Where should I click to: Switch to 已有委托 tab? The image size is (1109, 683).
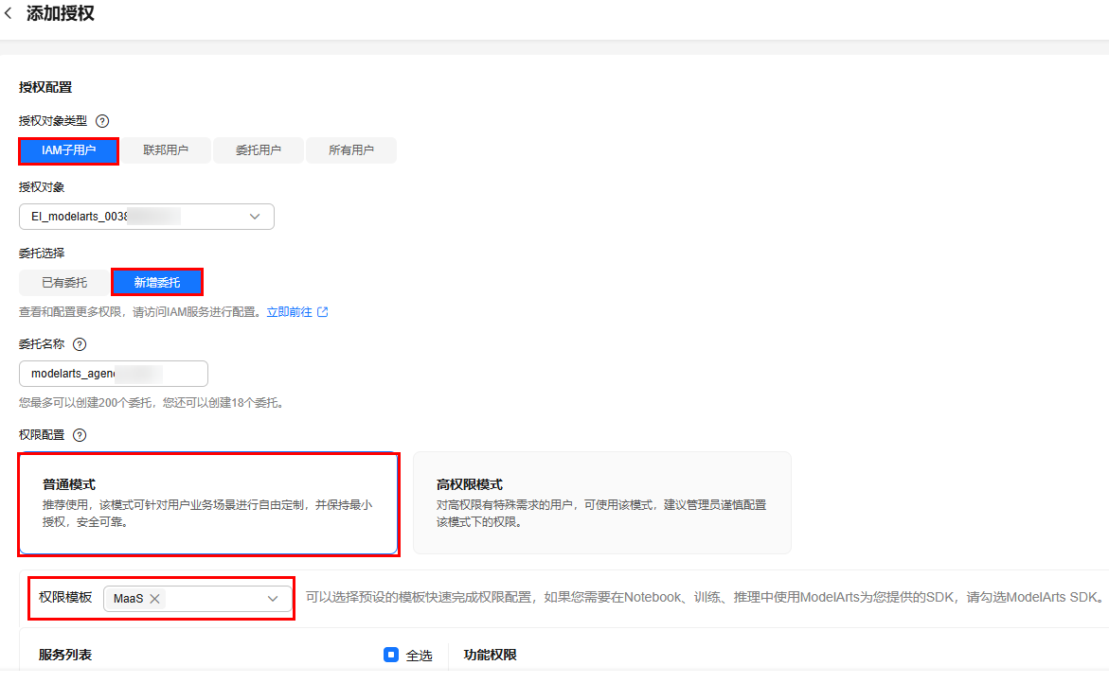(x=64, y=282)
